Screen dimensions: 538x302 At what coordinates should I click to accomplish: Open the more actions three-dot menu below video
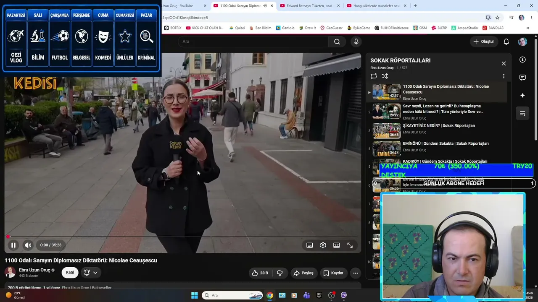click(x=356, y=273)
